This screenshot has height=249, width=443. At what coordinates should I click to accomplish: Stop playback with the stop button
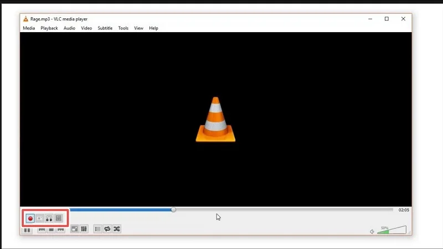pyautogui.click(x=51, y=230)
